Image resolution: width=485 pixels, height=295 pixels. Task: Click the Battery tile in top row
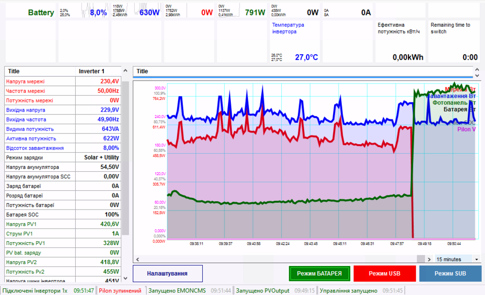click(x=30, y=12)
